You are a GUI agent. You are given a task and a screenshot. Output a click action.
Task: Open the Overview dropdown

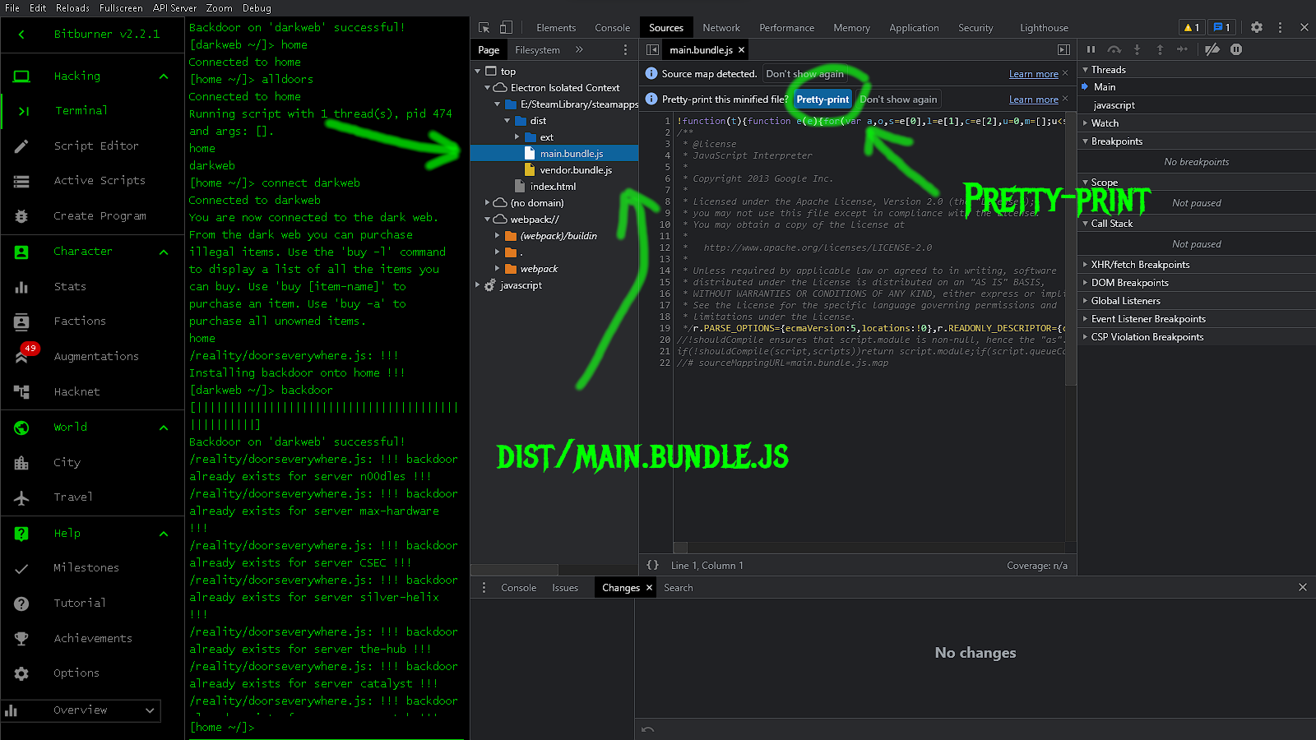tap(81, 710)
